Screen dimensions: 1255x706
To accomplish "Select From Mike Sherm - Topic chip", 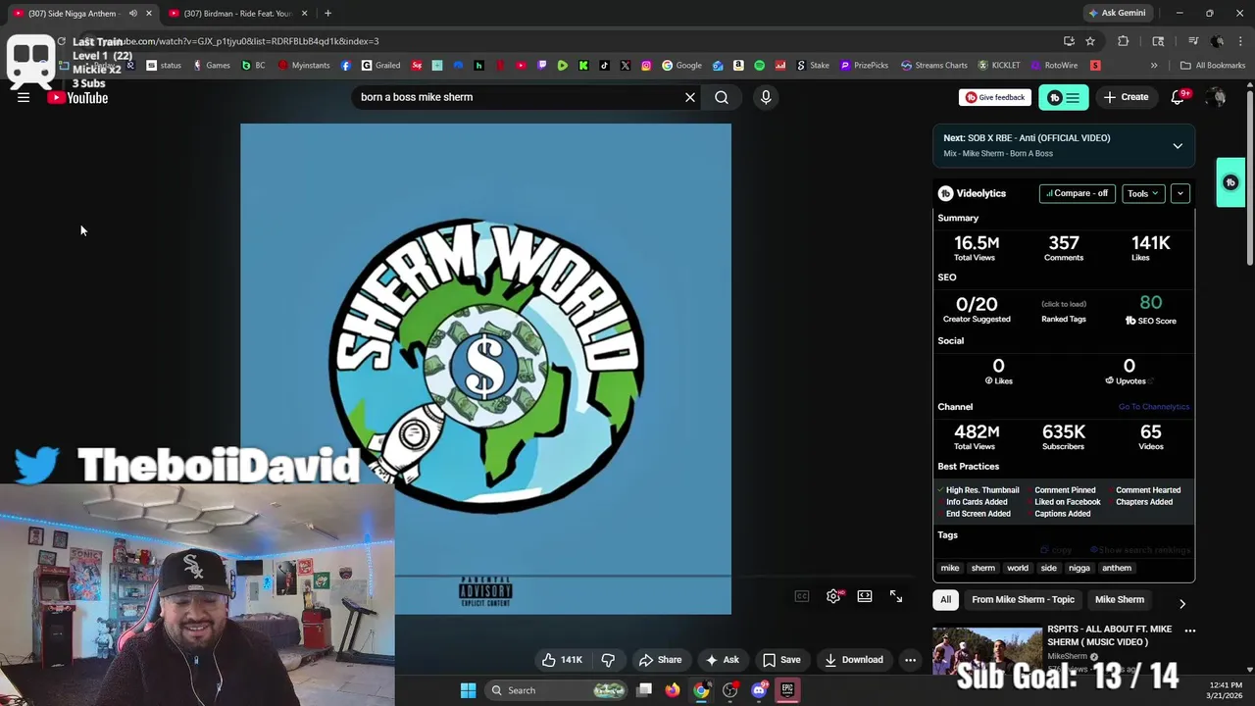I will [1023, 599].
